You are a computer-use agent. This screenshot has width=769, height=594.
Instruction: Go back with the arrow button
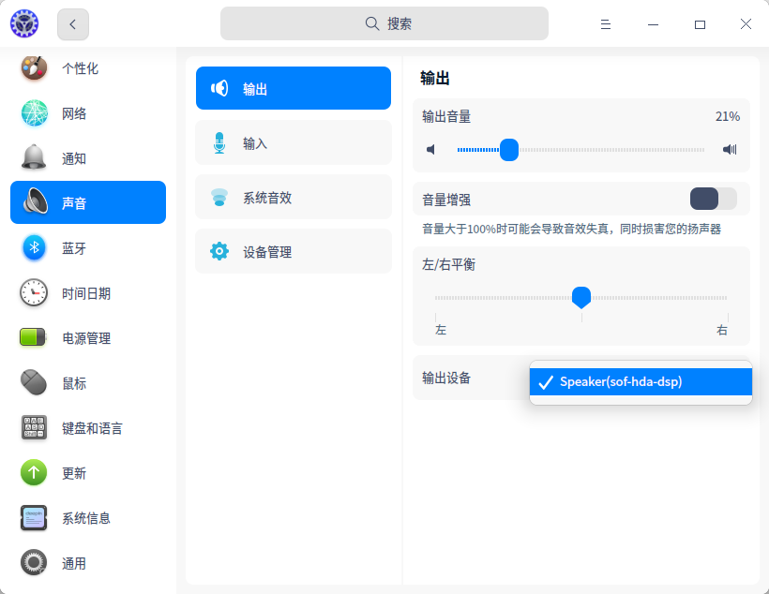73,24
